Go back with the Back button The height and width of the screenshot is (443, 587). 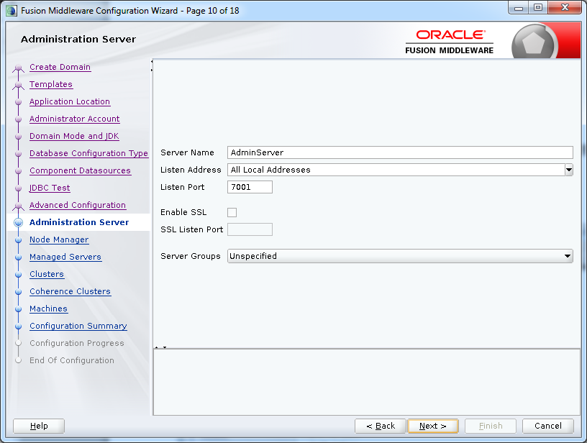click(381, 426)
